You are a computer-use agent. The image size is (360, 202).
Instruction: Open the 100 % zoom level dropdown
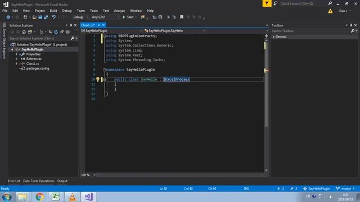click(x=94, y=175)
